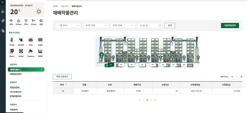Click the notification bell icon in sidebar
The height and width of the screenshot is (113, 247).
3,21
